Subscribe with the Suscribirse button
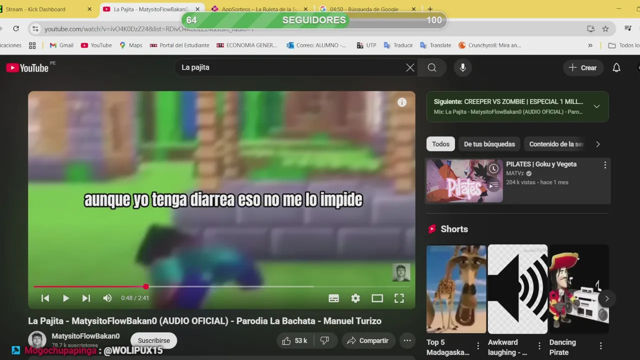This screenshot has height=360, width=640. point(154,340)
